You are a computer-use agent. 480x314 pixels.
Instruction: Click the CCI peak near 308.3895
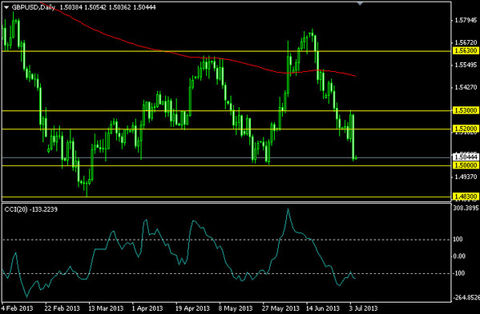pyautogui.click(x=288, y=209)
